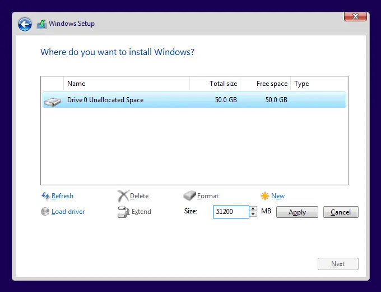381x292 pixels.
Task: Click the New partition star icon
Action: (265, 196)
